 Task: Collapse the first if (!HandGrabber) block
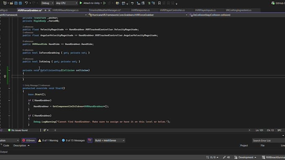pos(9,100)
